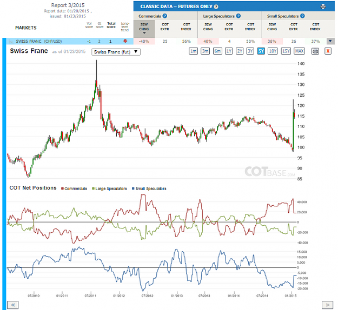Go to the next chart arrow button
This screenshot has width=338, height=310.
[327, 305]
